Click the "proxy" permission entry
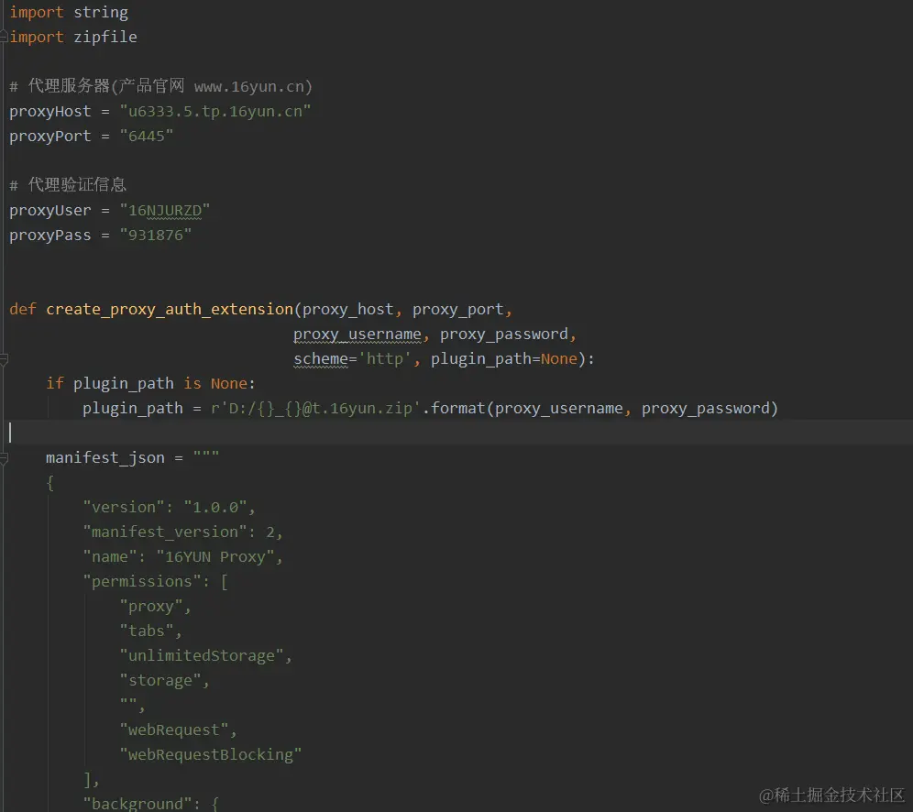This screenshot has width=913, height=812. click(x=151, y=606)
